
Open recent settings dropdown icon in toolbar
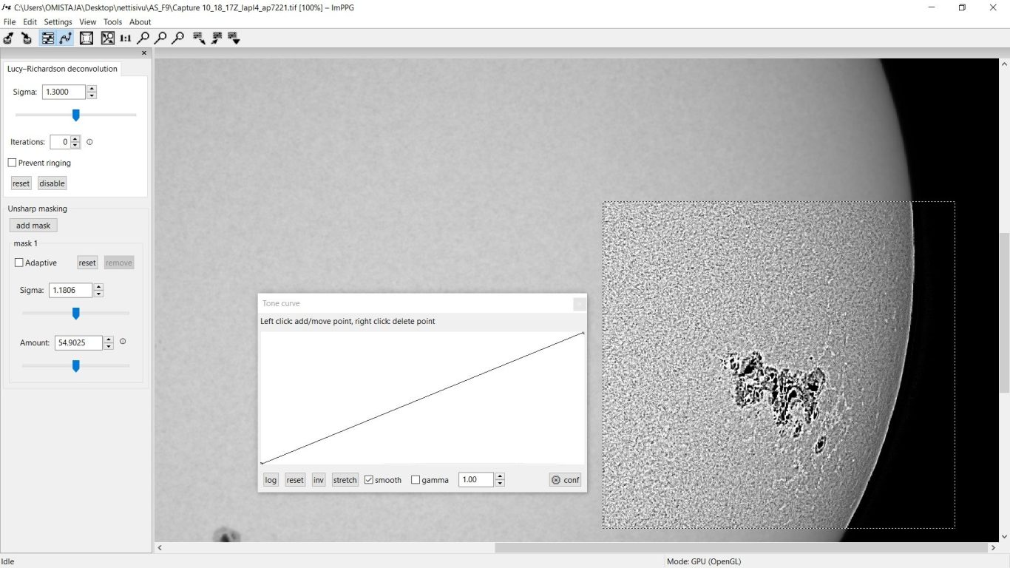coord(234,38)
